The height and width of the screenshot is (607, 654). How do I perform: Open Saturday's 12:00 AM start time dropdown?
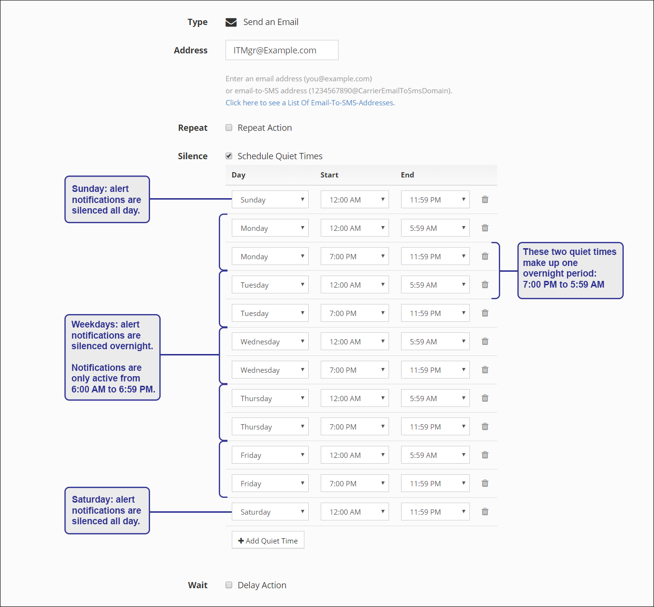coord(354,512)
